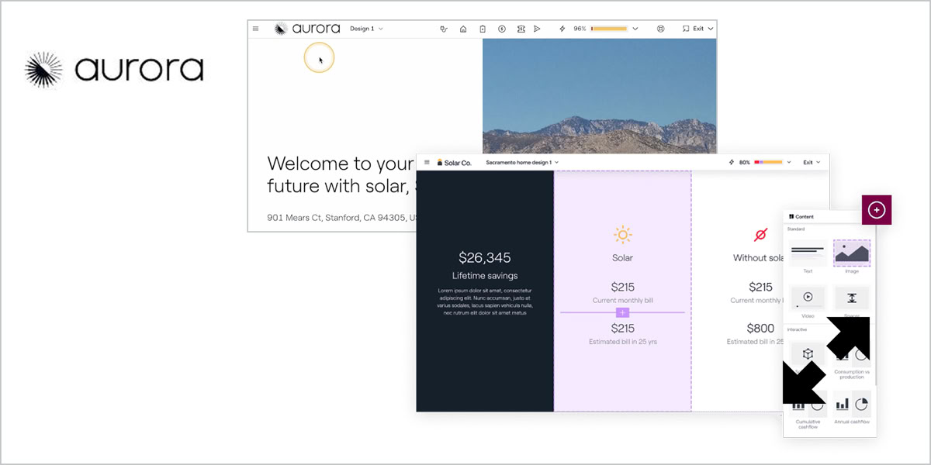Click the battery storage icon in toolbar
The width and height of the screenshot is (931, 465).
tap(483, 29)
